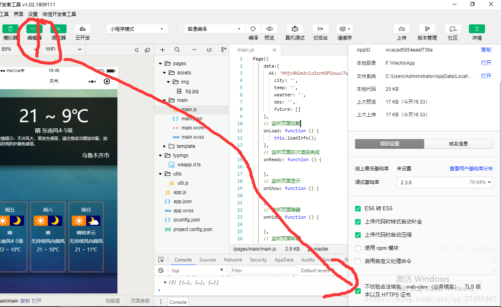Open file tree more options ellipsis

click(x=194, y=50)
